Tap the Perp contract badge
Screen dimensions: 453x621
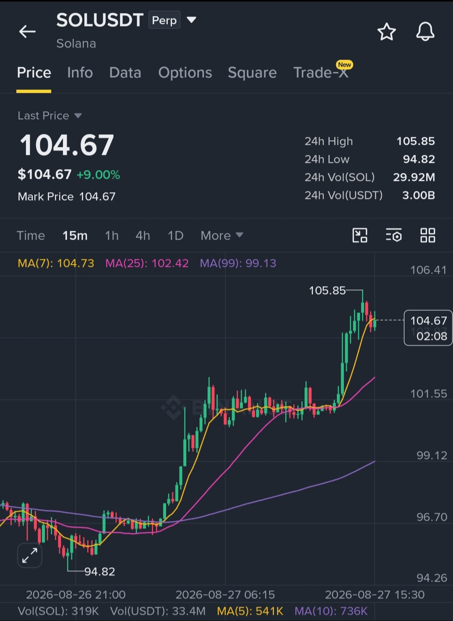(164, 20)
